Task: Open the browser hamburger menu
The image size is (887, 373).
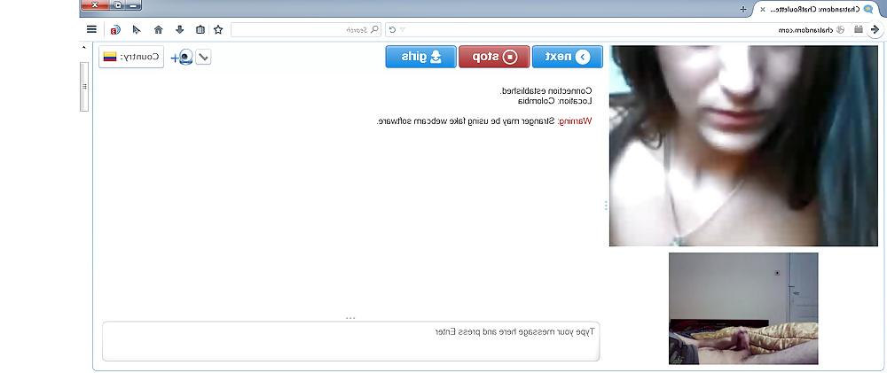Action: (91, 29)
